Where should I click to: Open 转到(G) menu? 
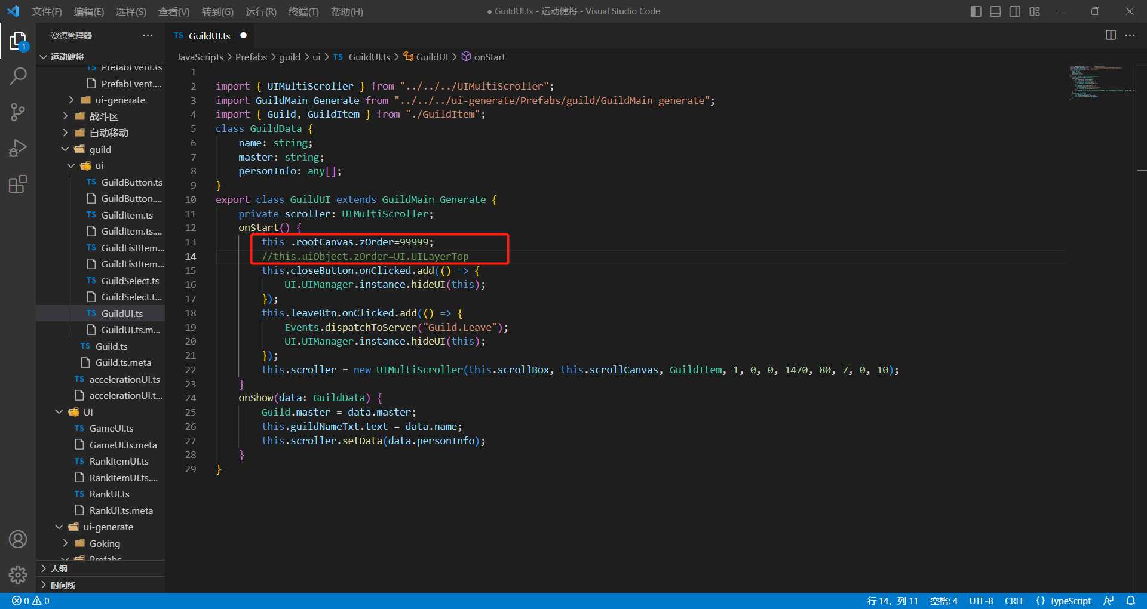(x=217, y=11)
